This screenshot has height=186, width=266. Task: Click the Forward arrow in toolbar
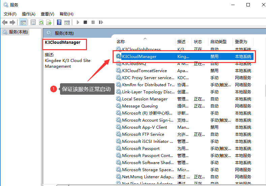(x=12, y=23)
